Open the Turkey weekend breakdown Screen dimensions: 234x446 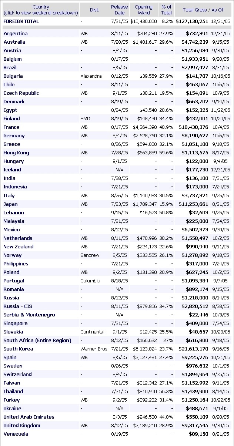coord(11,400)
